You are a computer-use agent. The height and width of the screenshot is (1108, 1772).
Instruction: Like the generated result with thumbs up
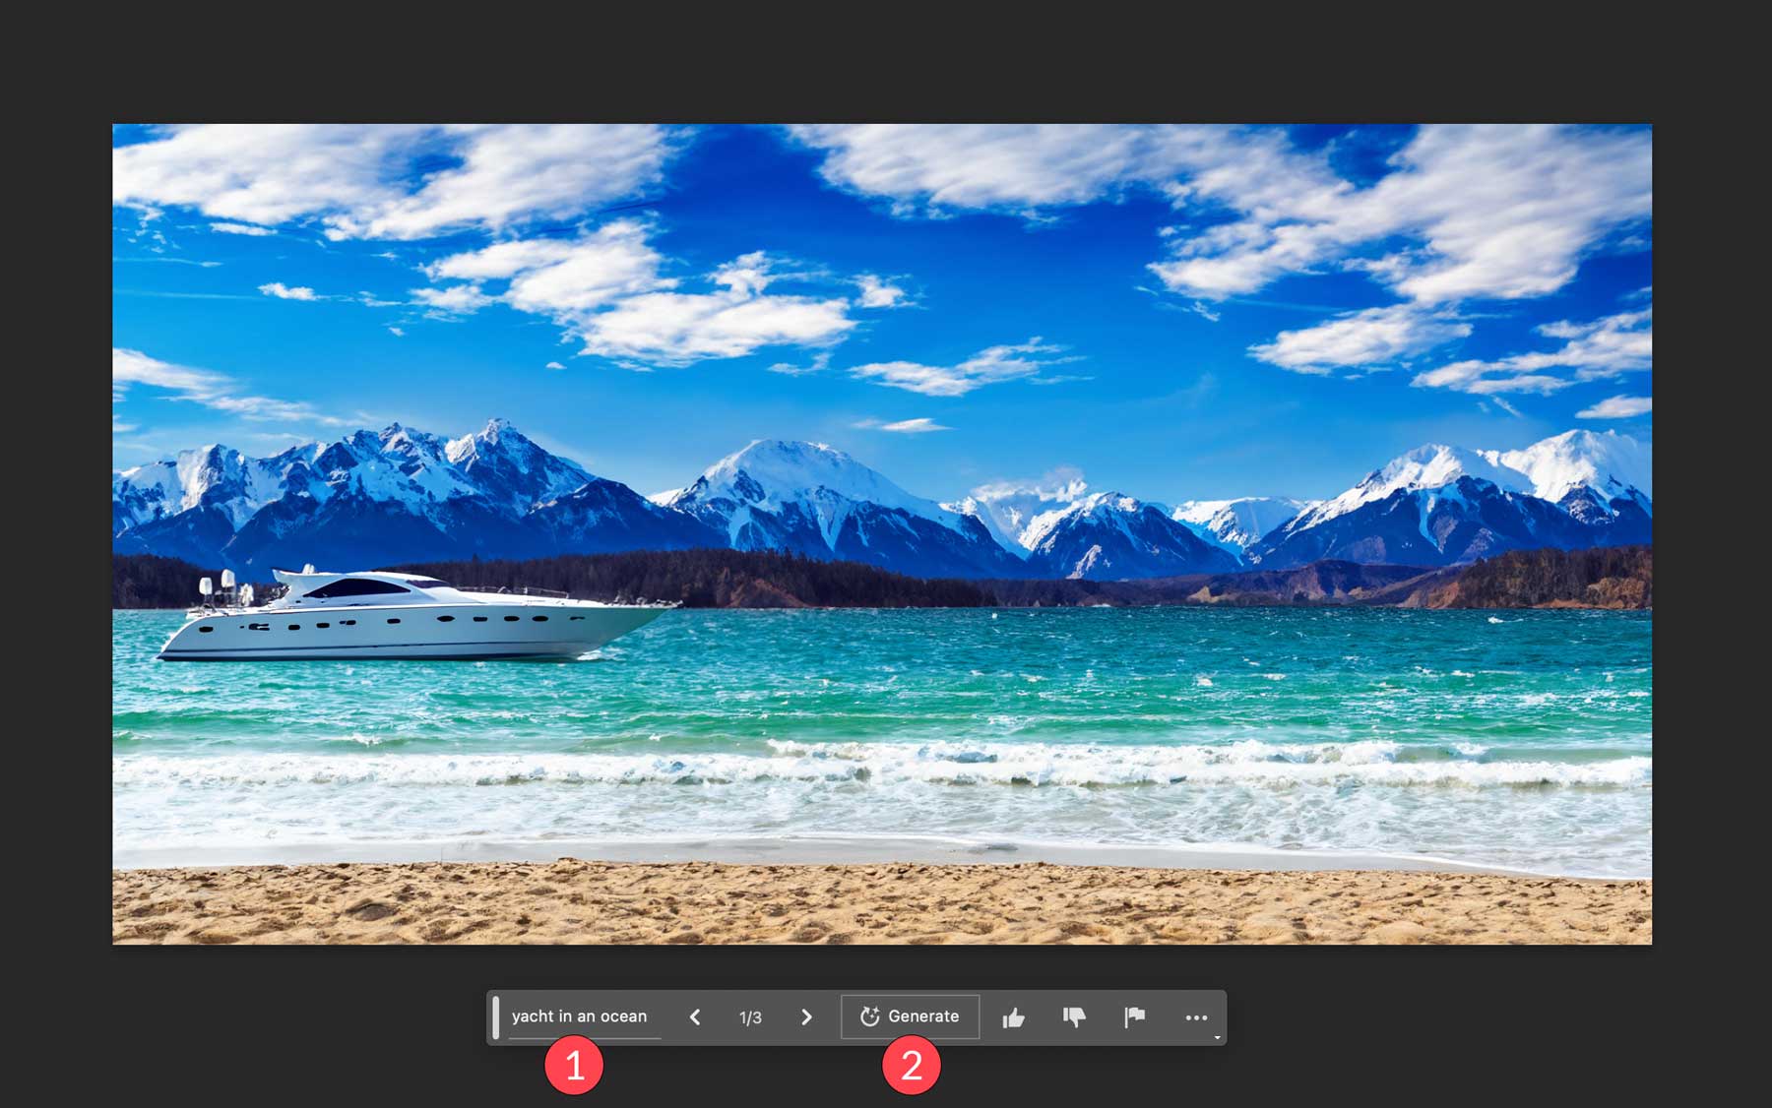[x=1014, y=1017]
